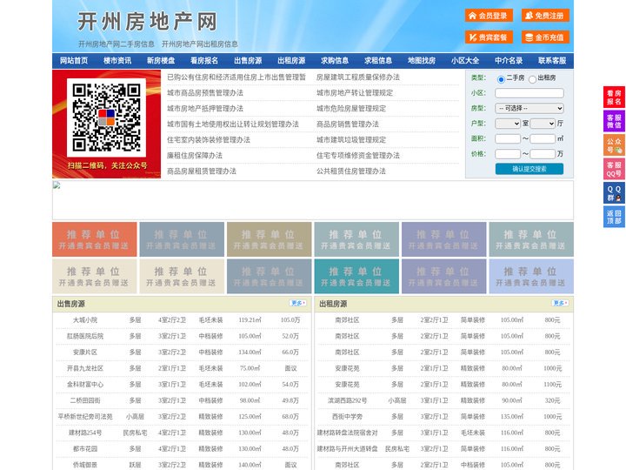Click the red 看房报名 sidebar icon
Image resolution: width=626 pixels, height=470 pixels.
pos(614,97)
